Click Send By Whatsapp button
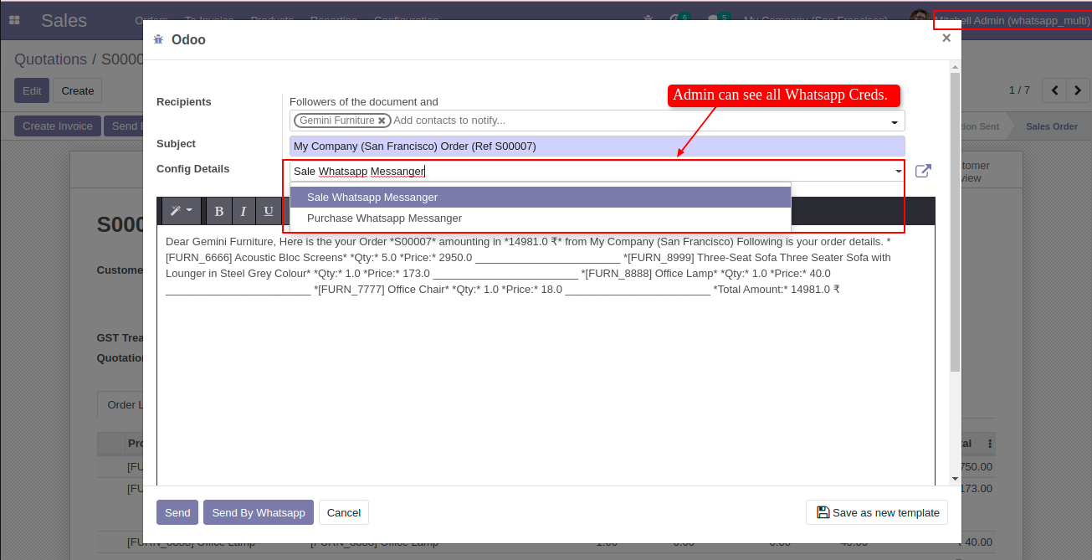The image size is (1092, 560). click(x=259, y=512)
